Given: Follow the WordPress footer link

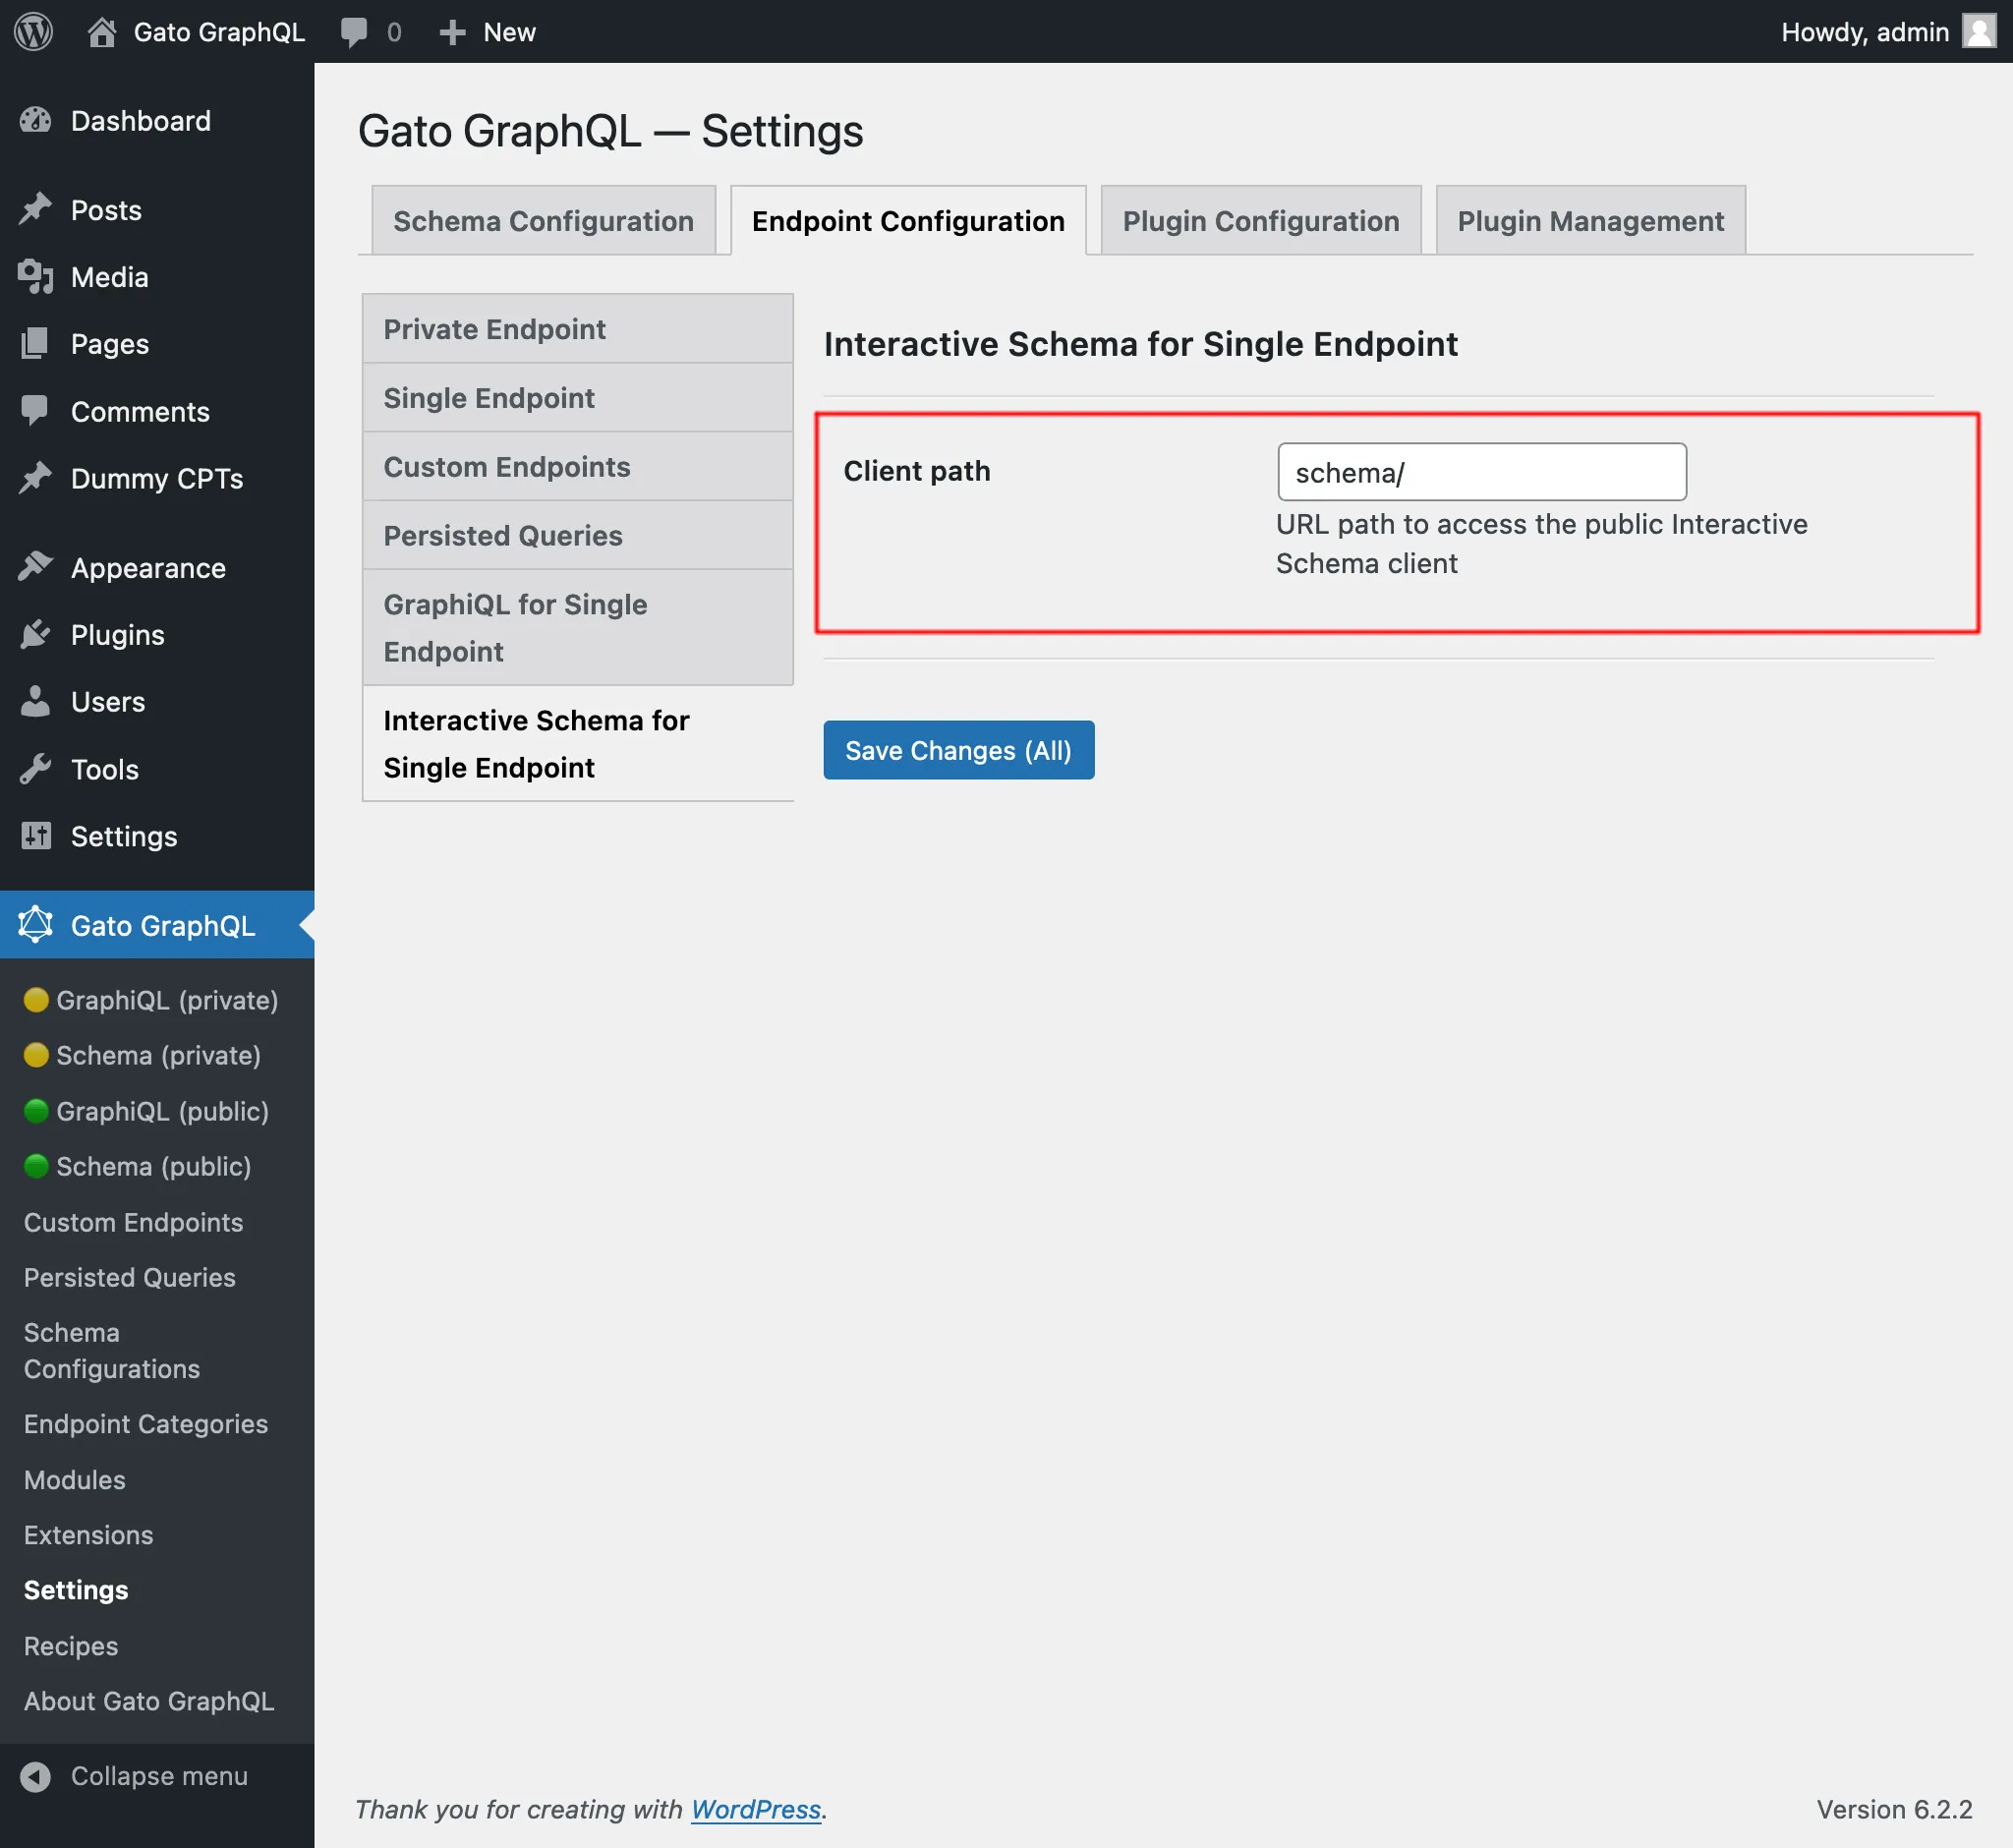Looking at the screenshot, I should click(755, 1809).
